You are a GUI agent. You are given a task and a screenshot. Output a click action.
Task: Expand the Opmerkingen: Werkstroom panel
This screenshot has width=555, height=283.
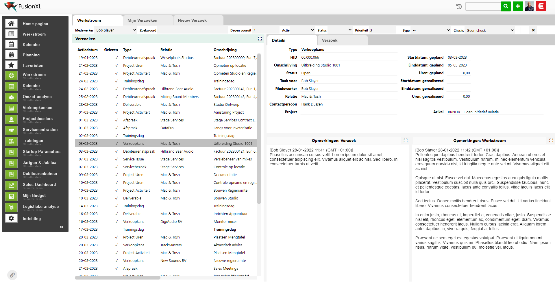pos(551,140)
